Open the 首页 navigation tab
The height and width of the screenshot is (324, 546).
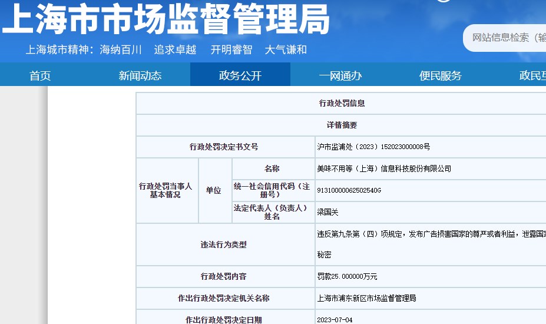(40, 75)
